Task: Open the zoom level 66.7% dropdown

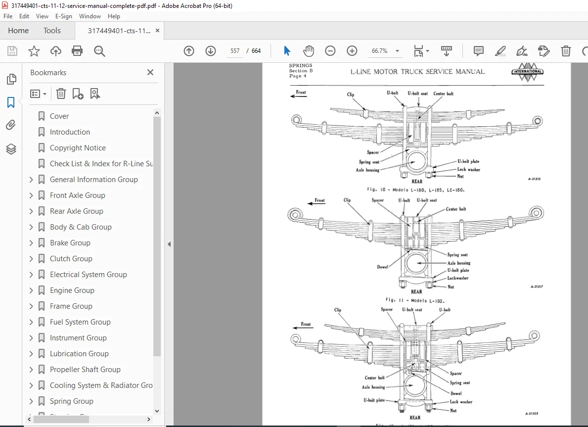Action: 397,50
